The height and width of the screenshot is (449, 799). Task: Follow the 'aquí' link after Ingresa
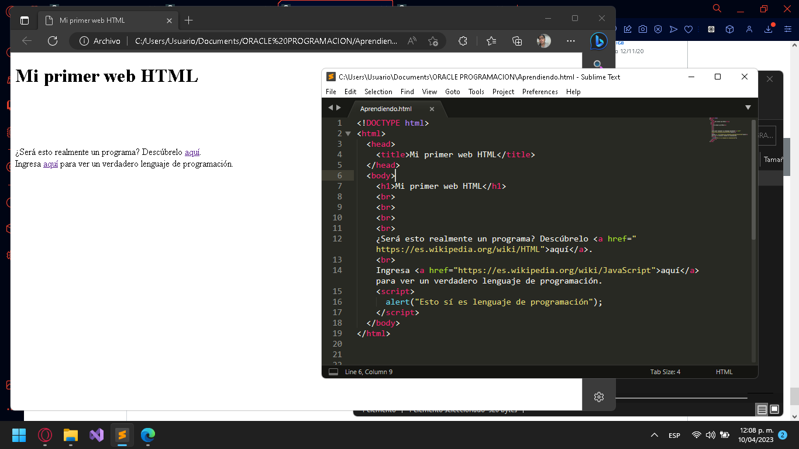pyautogui.click(x=50, y=164)
